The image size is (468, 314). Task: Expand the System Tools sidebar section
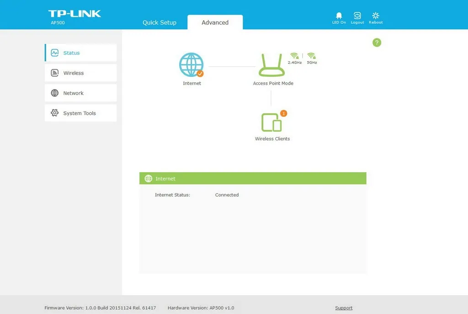(x=81, y=113)
